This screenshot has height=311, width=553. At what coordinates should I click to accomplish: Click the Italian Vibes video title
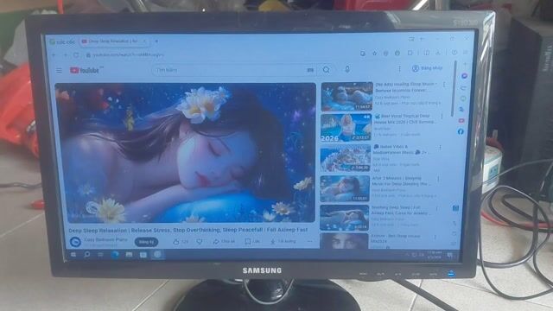tap(403, 149)
